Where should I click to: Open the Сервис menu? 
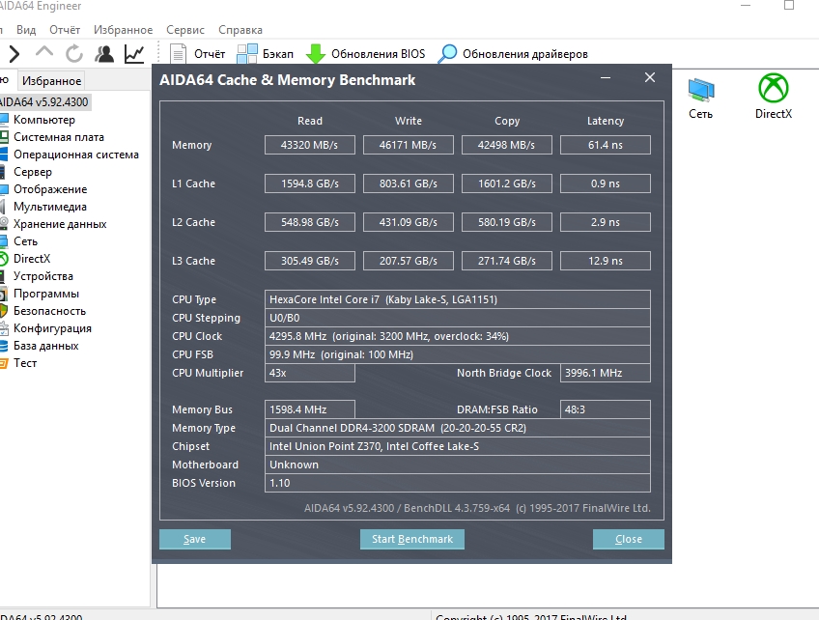point(184,30)
